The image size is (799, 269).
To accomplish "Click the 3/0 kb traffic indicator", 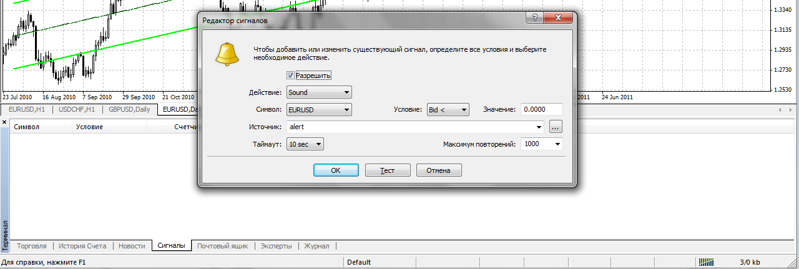I will tap(750, 262).
